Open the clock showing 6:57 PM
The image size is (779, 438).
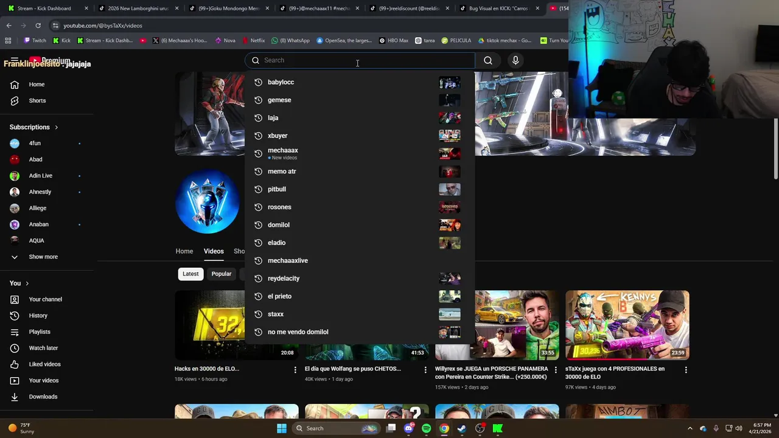click(x=761, y=428)
